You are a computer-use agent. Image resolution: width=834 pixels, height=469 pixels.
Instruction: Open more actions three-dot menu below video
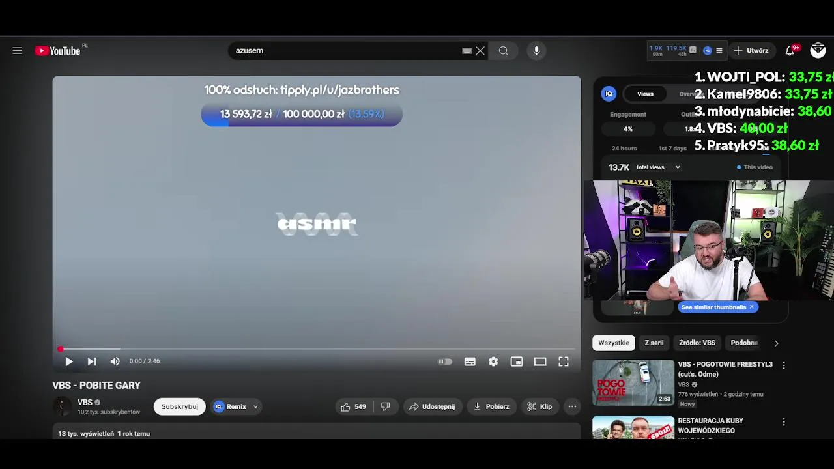(572, 406)
